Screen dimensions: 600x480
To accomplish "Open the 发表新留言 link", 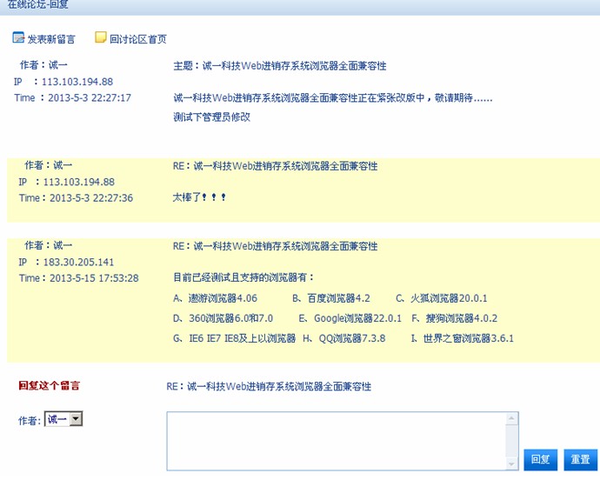I will tap(51, 39).
